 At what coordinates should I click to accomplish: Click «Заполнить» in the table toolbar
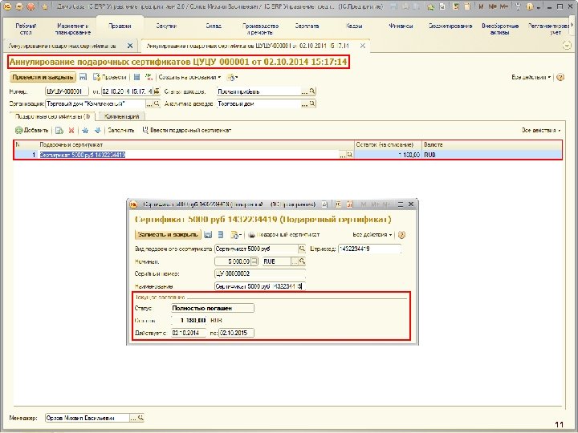(121, 131)
